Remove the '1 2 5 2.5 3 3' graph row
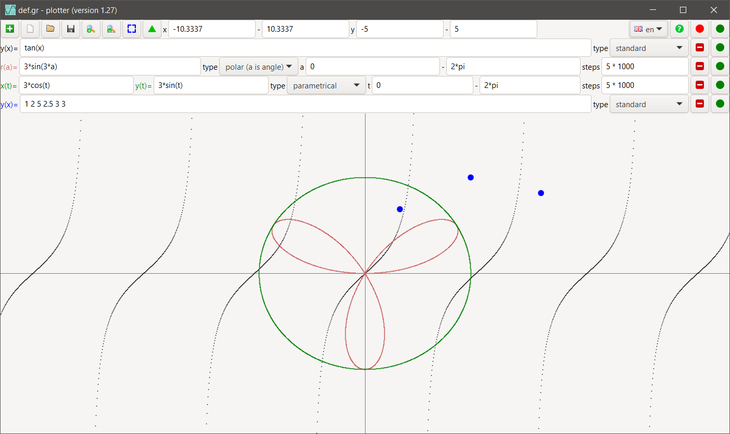 coord(700,104)
